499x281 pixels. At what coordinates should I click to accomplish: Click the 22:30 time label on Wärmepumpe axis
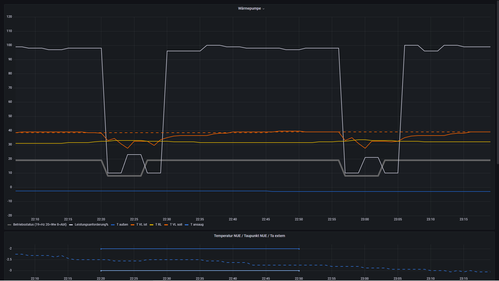[x=167, y=220]
